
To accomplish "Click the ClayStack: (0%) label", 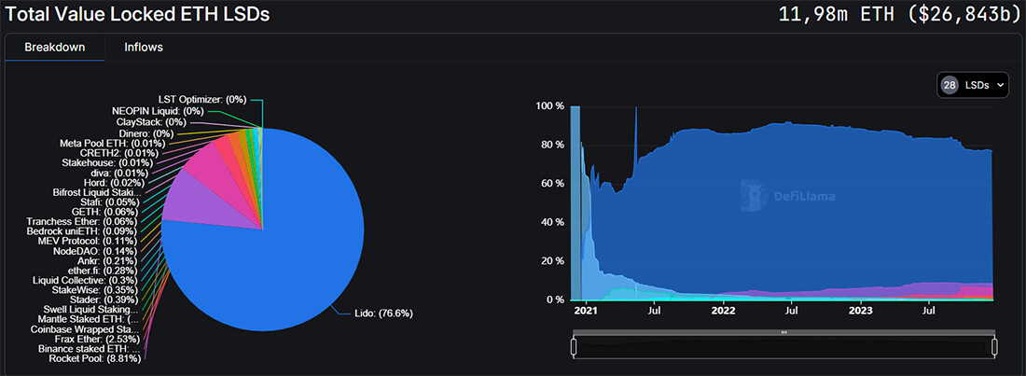I will coord(151,122).
